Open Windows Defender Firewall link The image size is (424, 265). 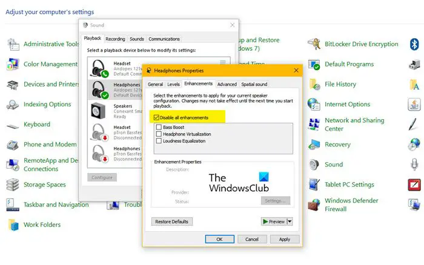[351, 204]
